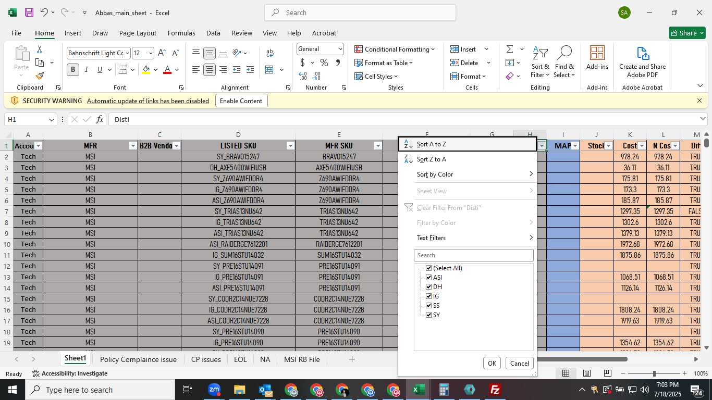The height and width of the screenshot is (400, 712).
Task: Open the MFR column filter dropdown
Action: point(133,146)
